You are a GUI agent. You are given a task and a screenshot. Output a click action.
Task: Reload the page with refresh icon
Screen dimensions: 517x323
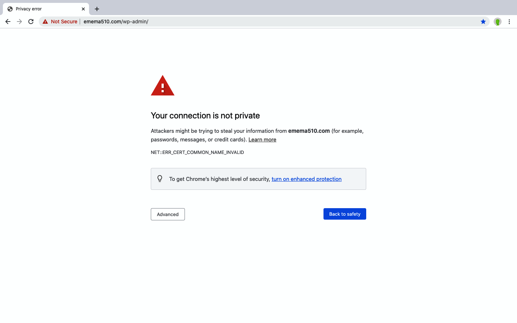(31, 22)
